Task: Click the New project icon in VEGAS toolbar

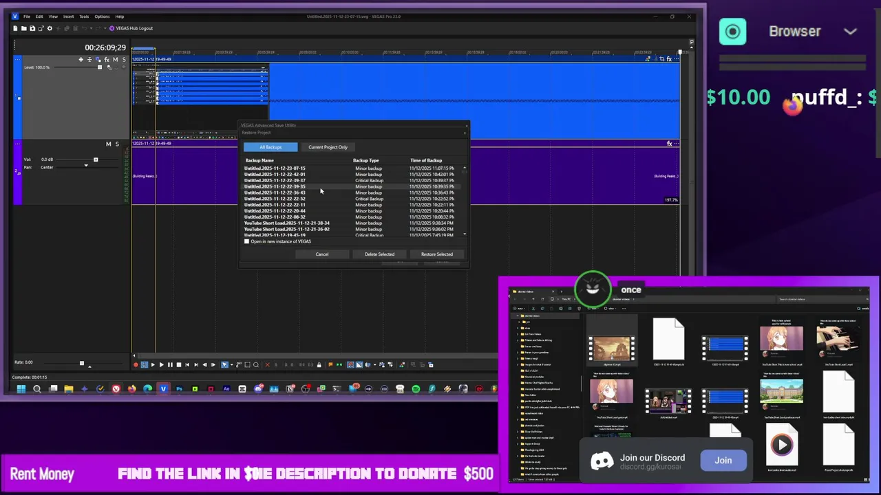Action: point(15,28)
